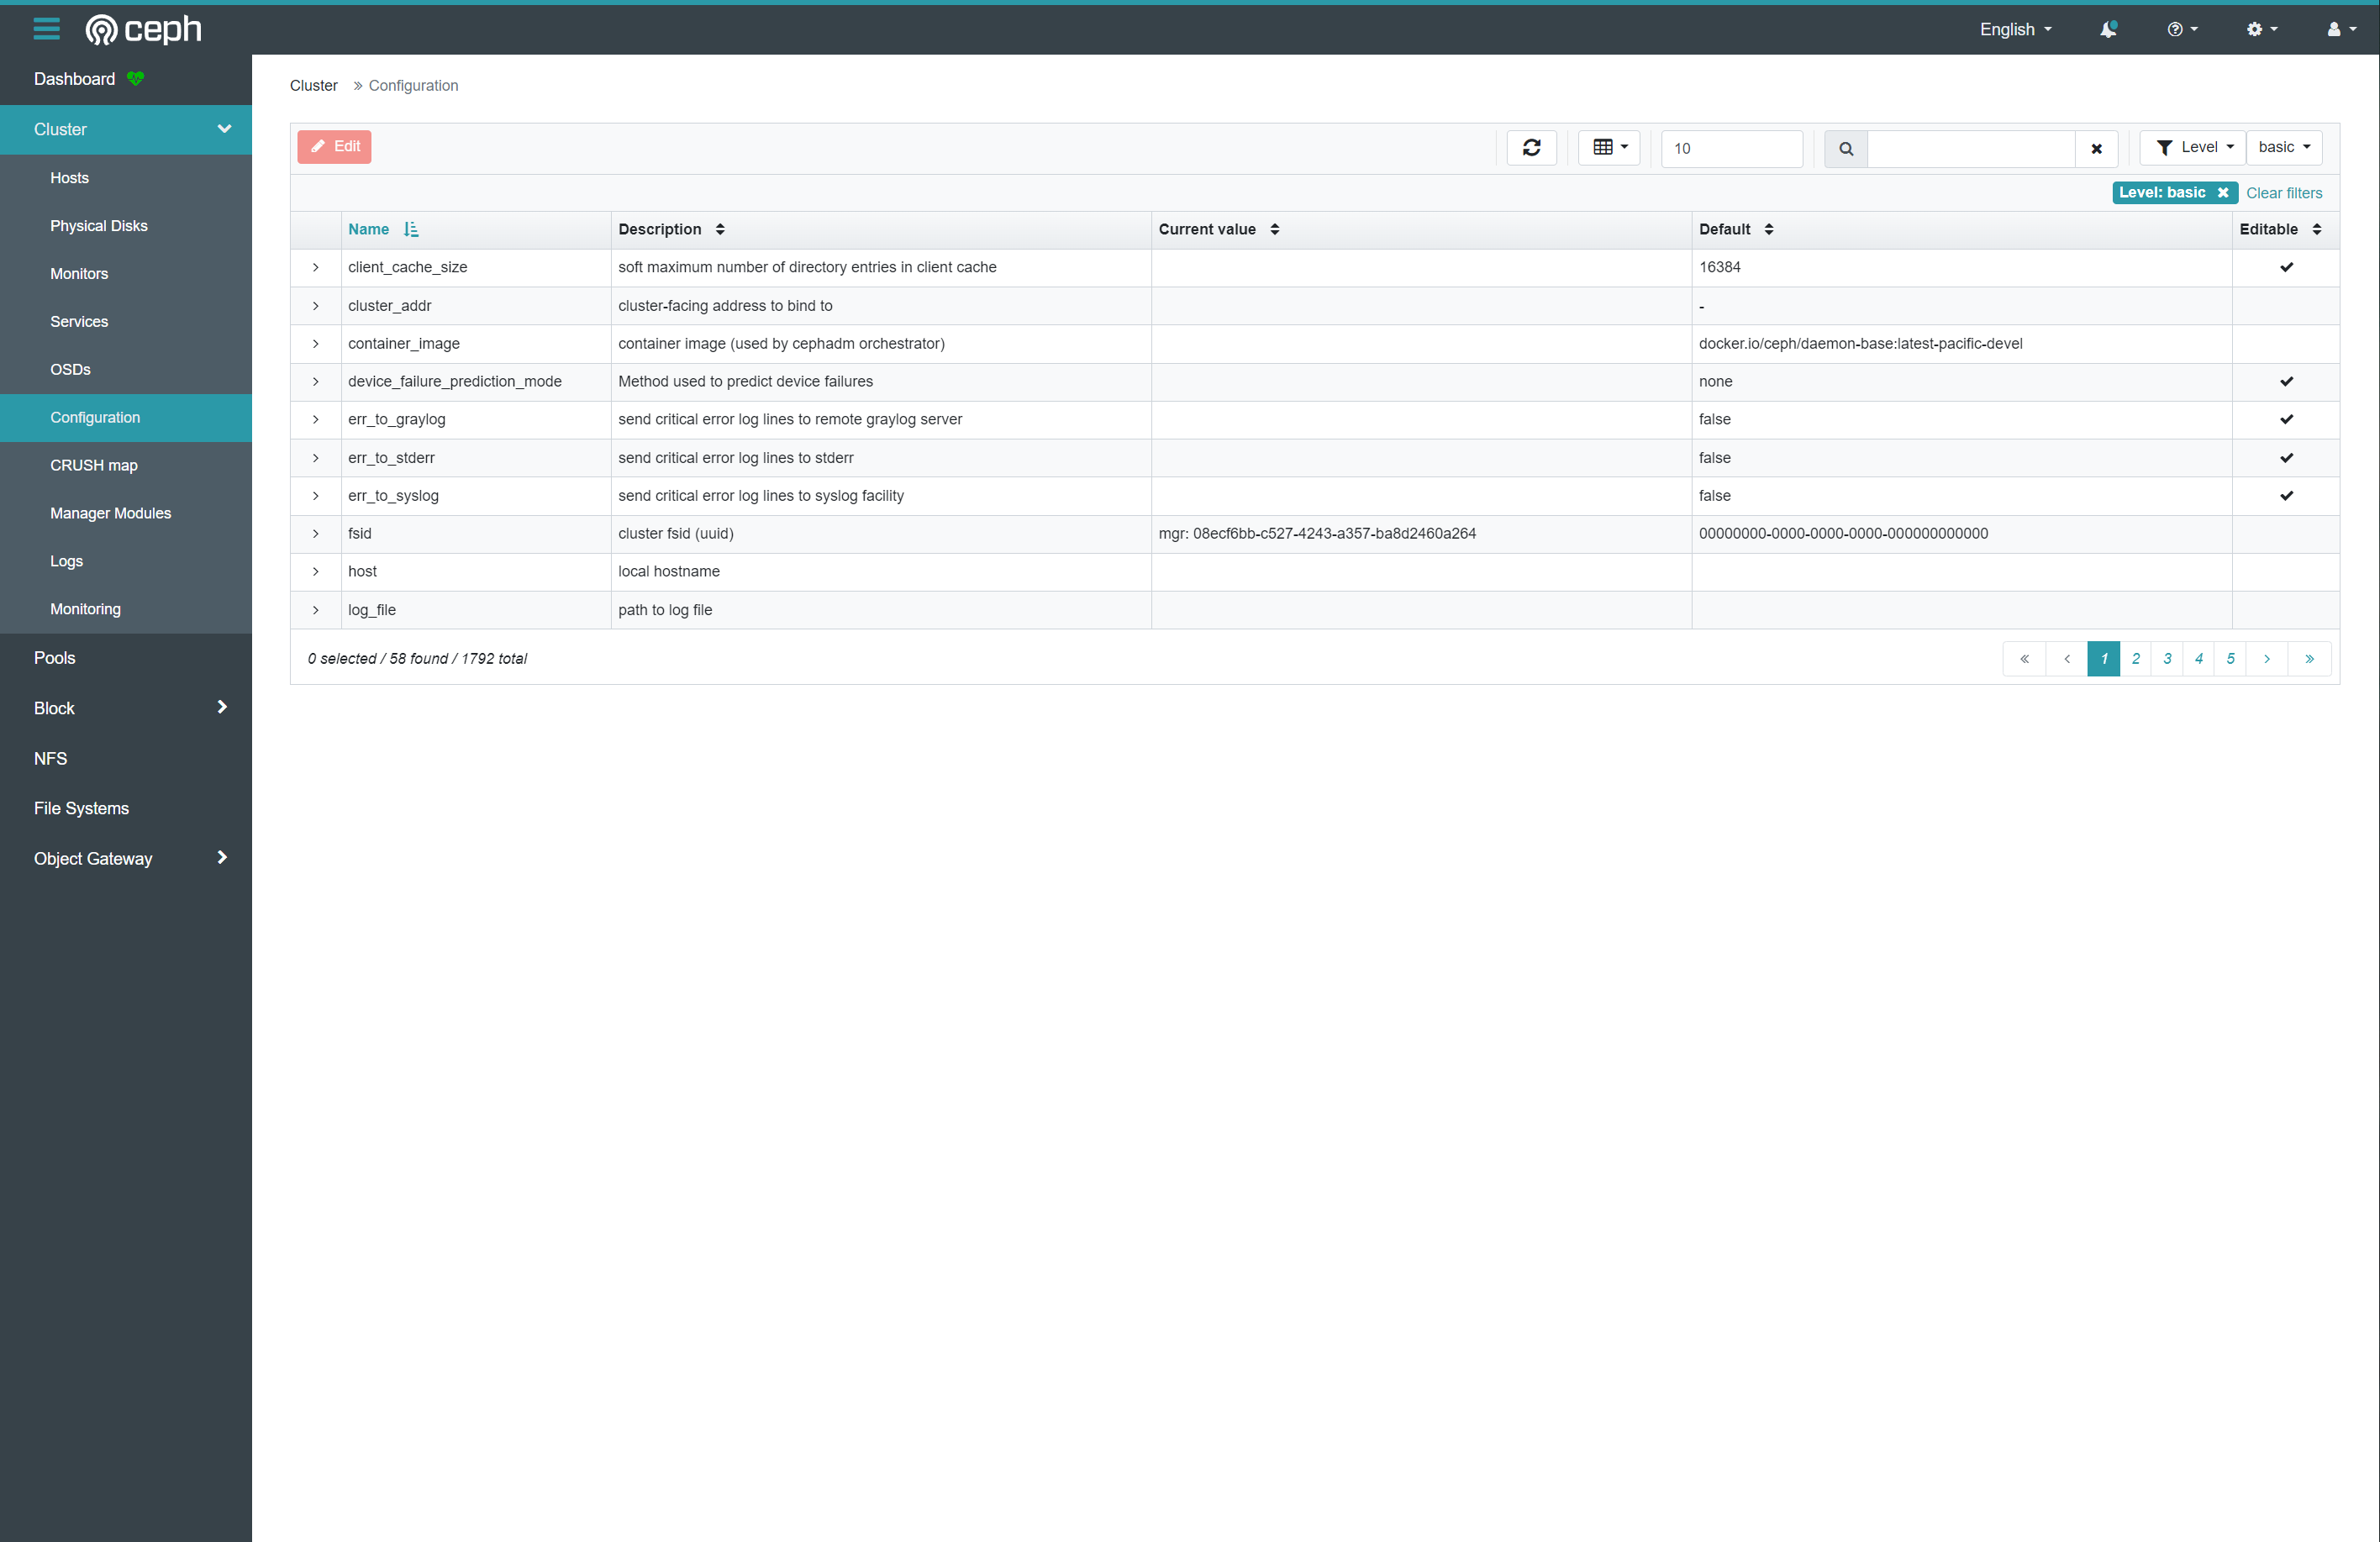This screenshot has width=2380, height=1542.
Task: Sort table by Name column
Action: tap(369, 230)
